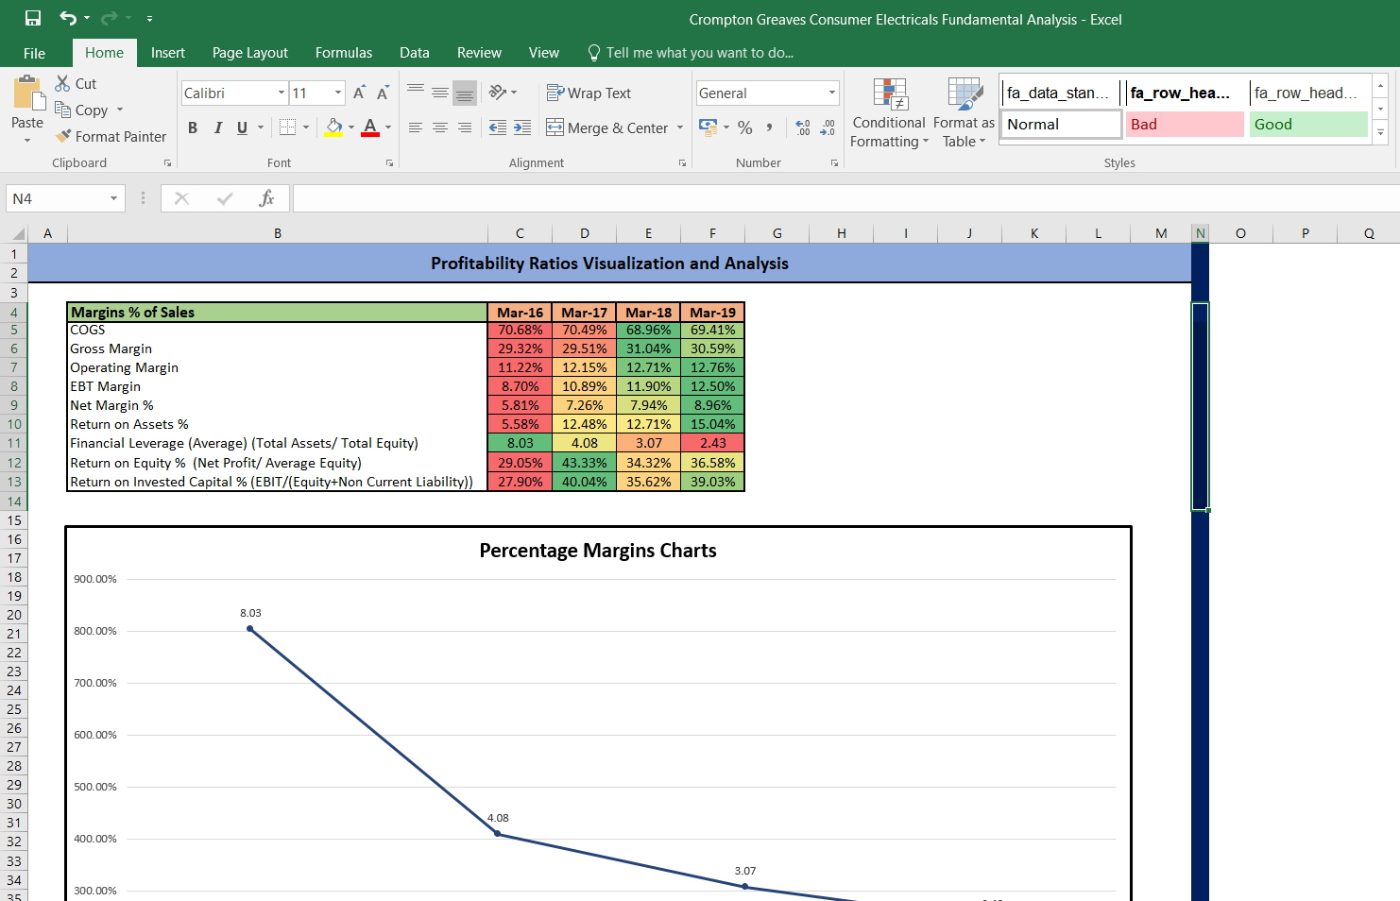This screenshot has height=901, width=1400.
Task: Toggle Underline formatting
Action: coord(243,127)
